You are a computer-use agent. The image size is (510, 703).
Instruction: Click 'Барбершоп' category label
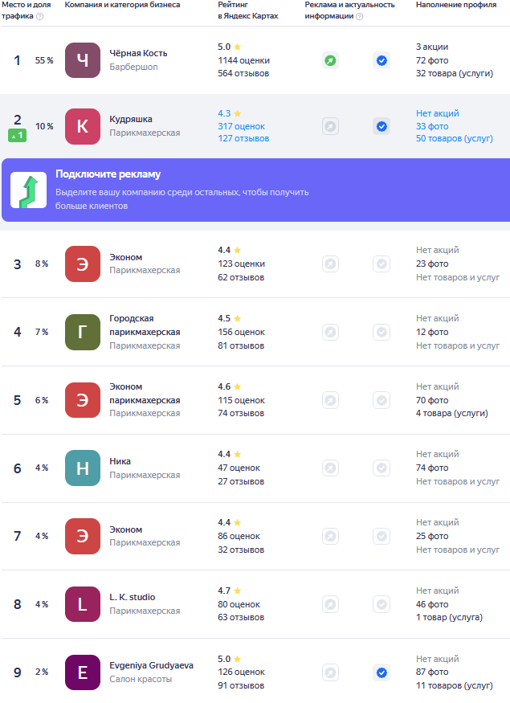coord(133,67)
